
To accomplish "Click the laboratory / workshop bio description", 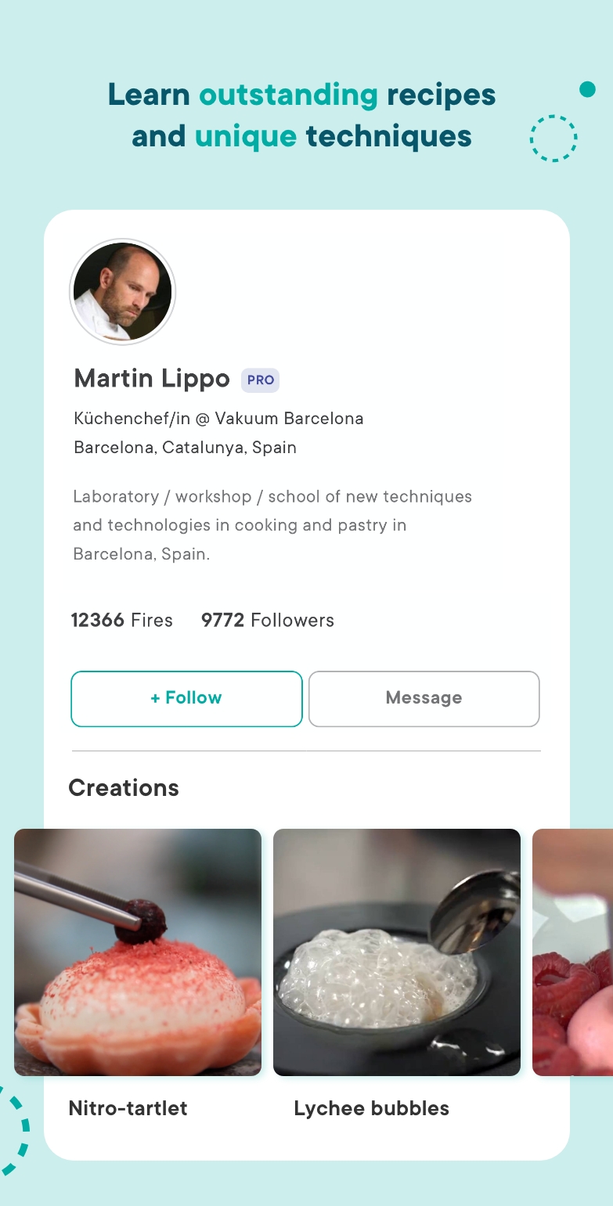I will coord(272,525).
